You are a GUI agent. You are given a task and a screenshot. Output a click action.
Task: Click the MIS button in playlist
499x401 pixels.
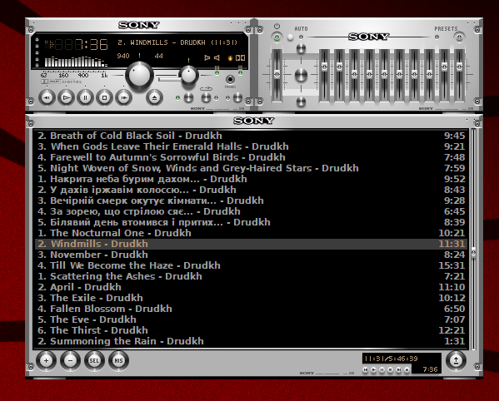(x=118, y=360)
